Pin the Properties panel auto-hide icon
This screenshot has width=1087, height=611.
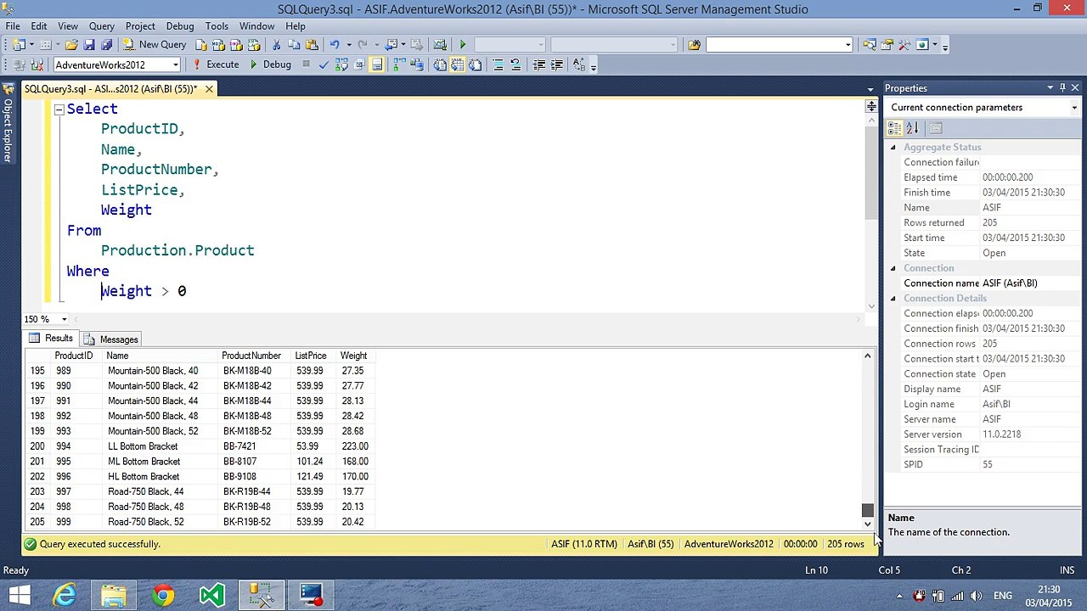coord(1062,88)
